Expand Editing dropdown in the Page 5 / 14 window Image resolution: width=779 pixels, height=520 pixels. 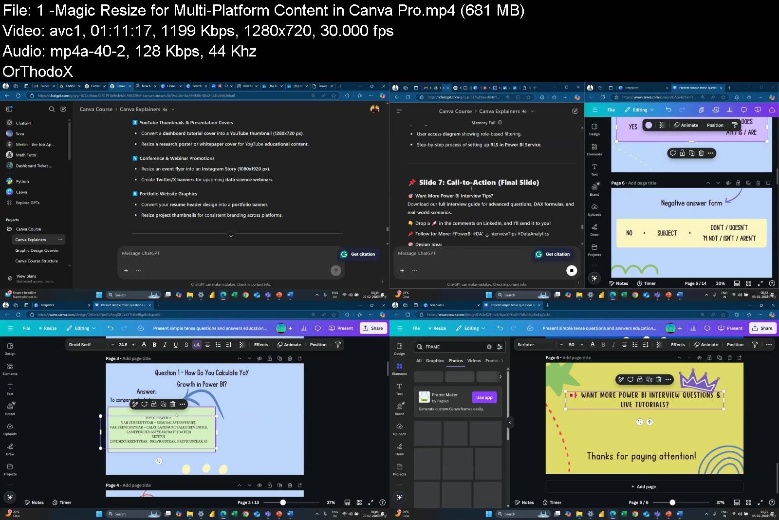click(639, 110)
